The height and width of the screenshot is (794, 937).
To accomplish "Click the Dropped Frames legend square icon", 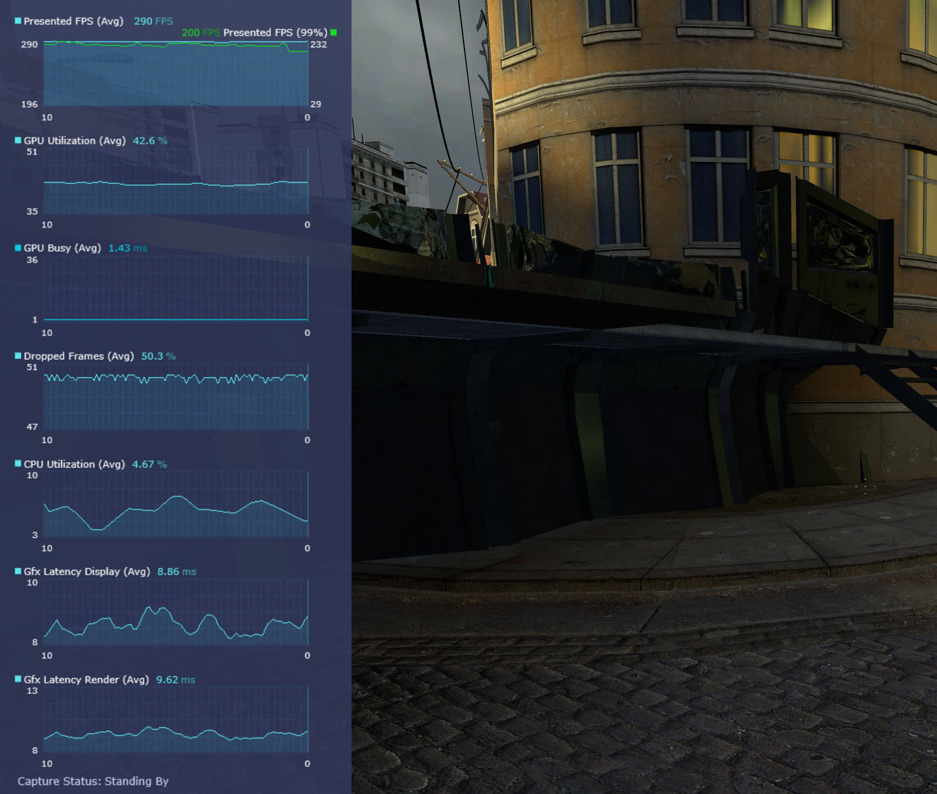I will 18,356.
